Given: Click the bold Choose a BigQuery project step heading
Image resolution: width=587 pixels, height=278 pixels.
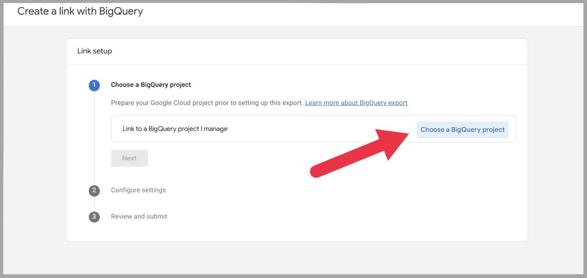Looking at the screenshot, I should [x=151, y=85].
